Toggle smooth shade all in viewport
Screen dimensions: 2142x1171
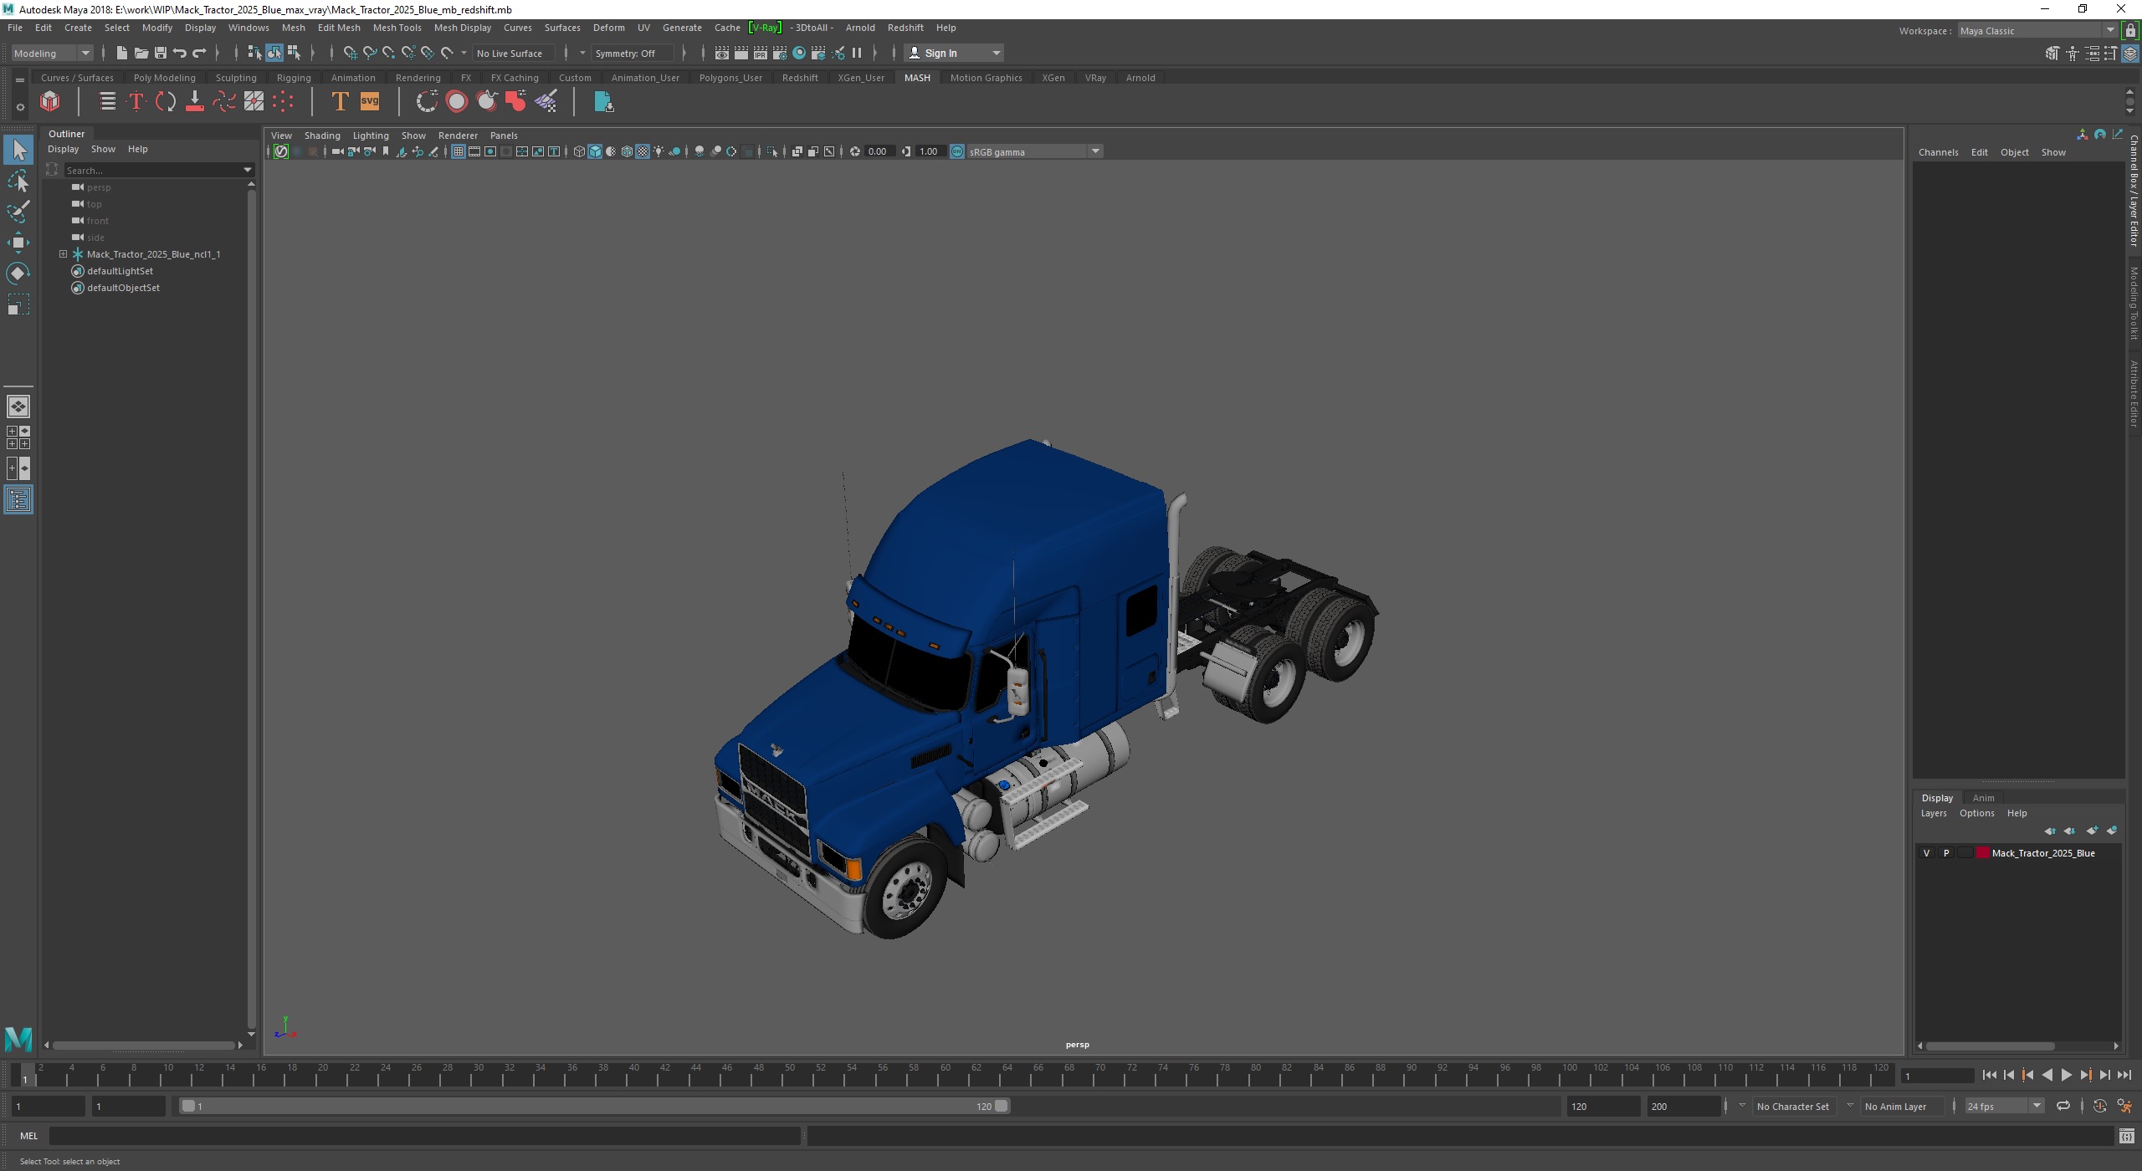click(x=595, y=151)
